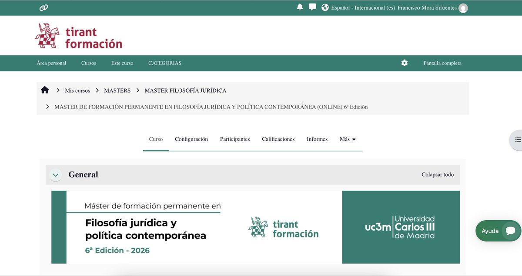Viewport: 522px width, 276px height.
Task: Click the Tirant Formación logo in banner
Action: click(x=283, y=227)
